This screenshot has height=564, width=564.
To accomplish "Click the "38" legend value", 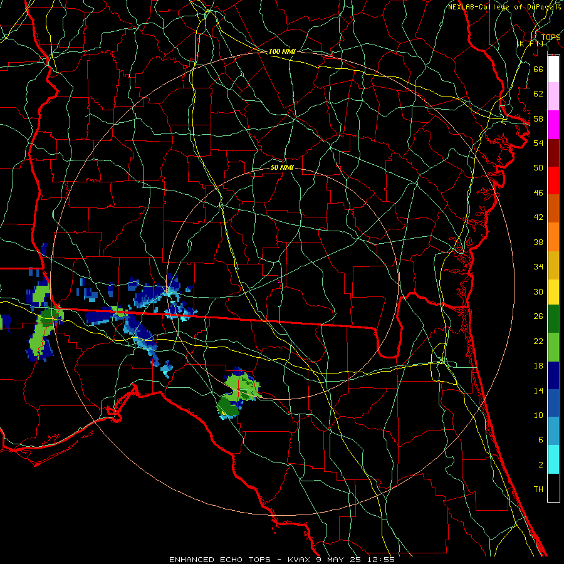I will [x=538, y=243].
